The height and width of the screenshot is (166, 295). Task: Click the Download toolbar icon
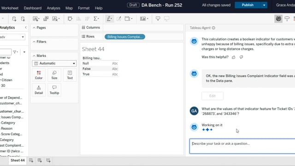(158, 18)
